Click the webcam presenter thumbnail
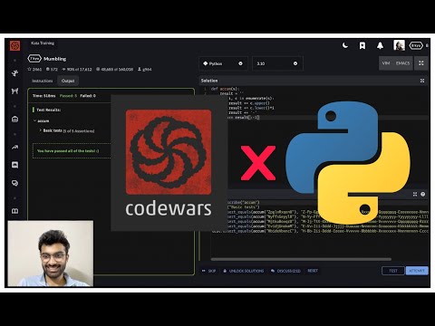 [51, 254]
